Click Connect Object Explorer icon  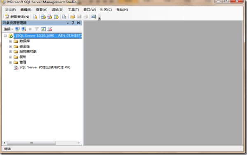(17, 29)
